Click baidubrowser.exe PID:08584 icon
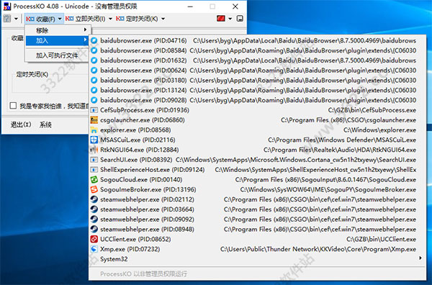Screen dimensions: 432x285 pos(94,50)
